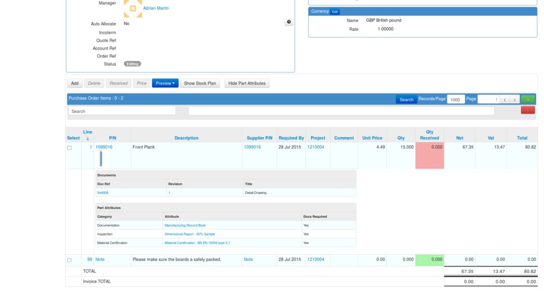This screenshot has height=302, width=544.
Task: Go to the previous page arrow
Action: [505, 100]
